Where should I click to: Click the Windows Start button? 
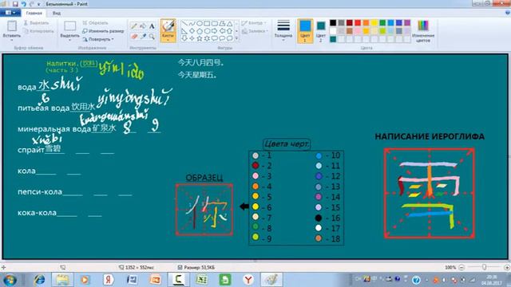coord(10,280)
